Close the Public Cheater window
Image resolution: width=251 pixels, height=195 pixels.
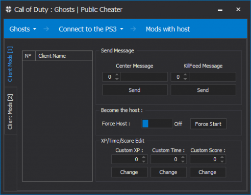pyautogui.click(x=238, y=9)
